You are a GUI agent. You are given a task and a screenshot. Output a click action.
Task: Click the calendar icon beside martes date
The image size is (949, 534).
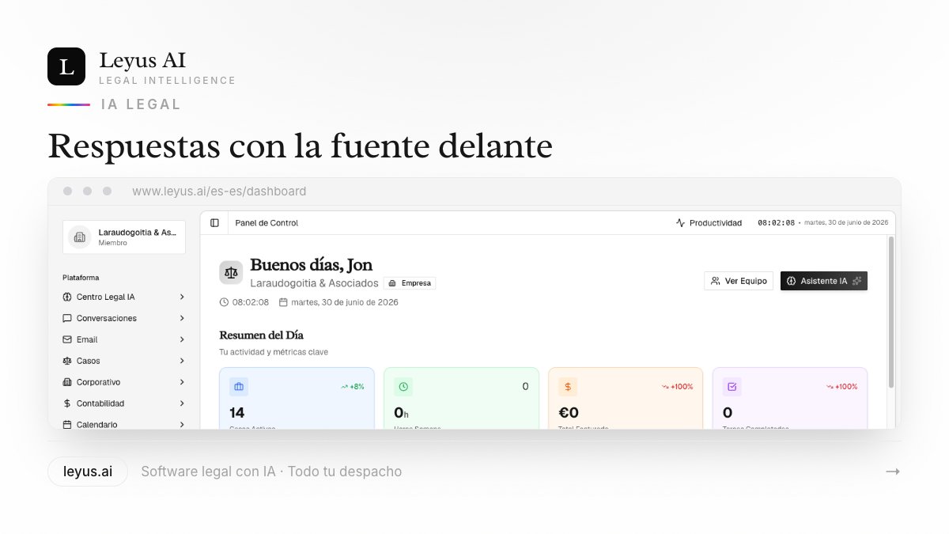[x=283, y=302]
